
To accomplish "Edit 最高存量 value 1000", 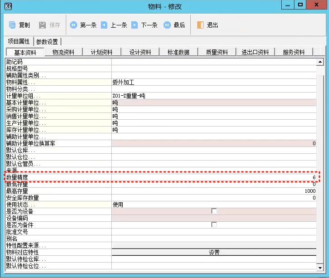I will coord(214,191).
